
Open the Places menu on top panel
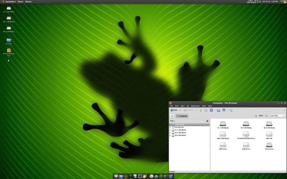pyautogui.click(x=21, y=2)
